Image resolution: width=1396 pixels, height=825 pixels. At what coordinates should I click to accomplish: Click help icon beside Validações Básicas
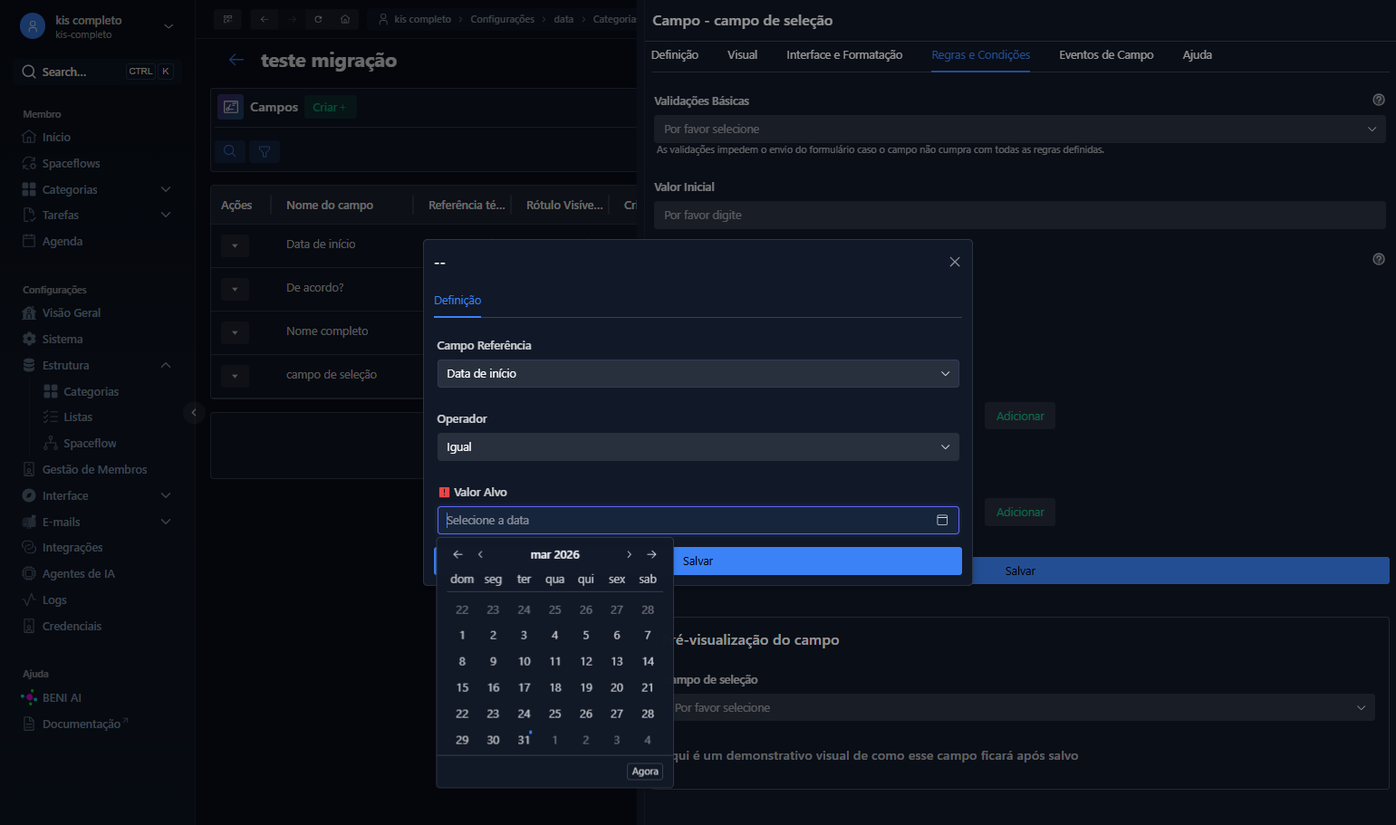click(x=1379, y=100)
